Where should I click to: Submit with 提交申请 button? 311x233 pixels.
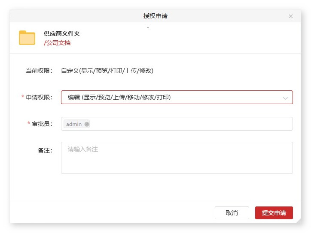[274, 213]
